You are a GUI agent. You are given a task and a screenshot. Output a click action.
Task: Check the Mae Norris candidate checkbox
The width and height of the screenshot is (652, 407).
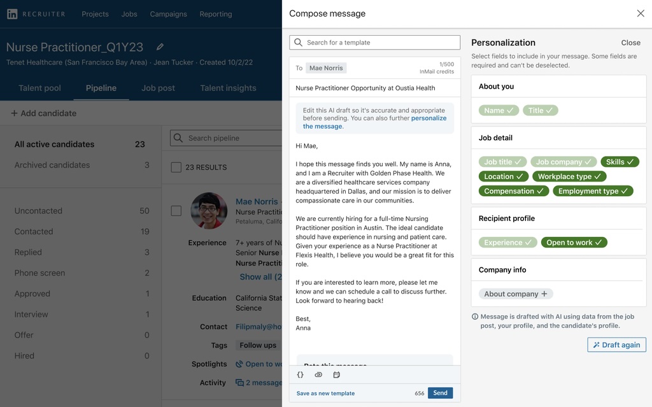(x=176, y=211)
